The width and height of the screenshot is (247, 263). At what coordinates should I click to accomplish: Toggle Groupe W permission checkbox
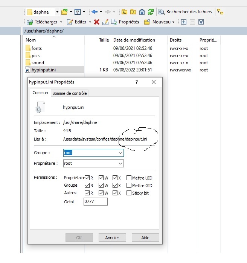[101, 185]
